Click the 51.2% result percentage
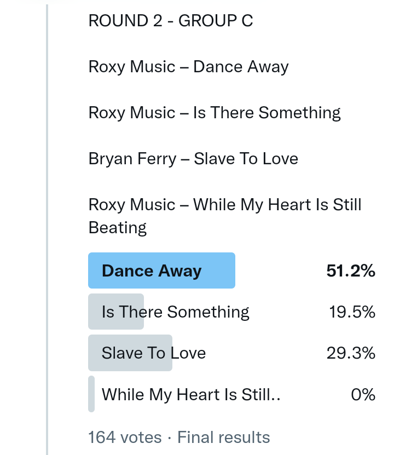This screenshot has height=455, width=394. click(x=351, y=270)
